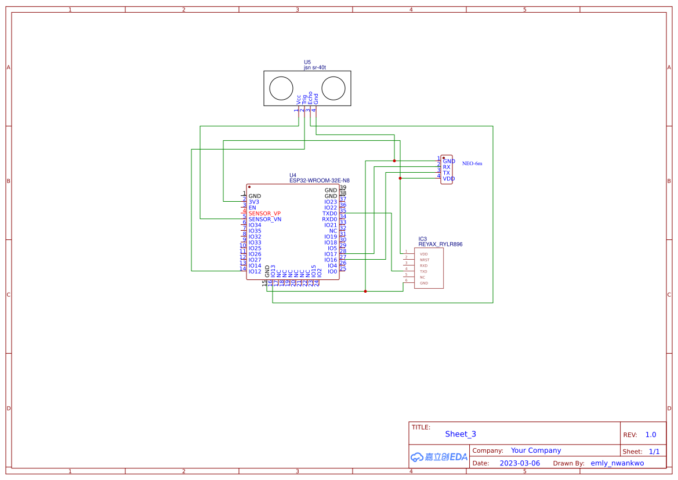Click the Your Company field text
Screen dimensions: 678x480
[535, 450]
